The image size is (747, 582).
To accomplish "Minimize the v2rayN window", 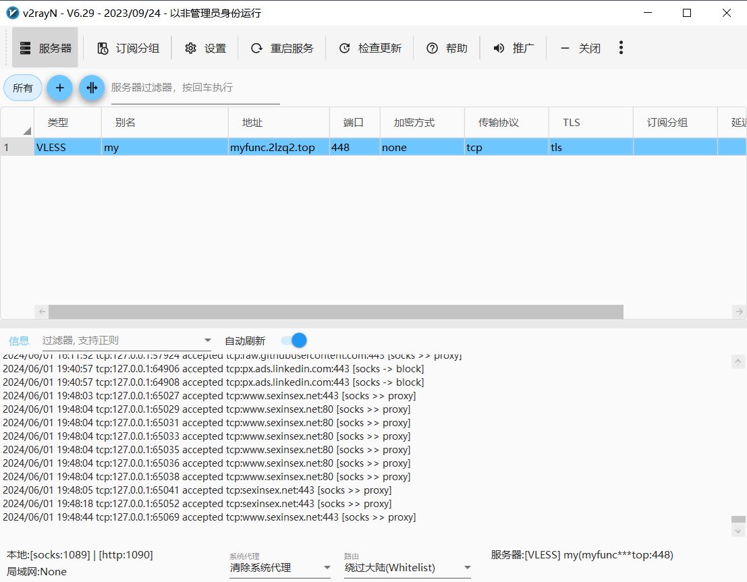I will 648,13.
